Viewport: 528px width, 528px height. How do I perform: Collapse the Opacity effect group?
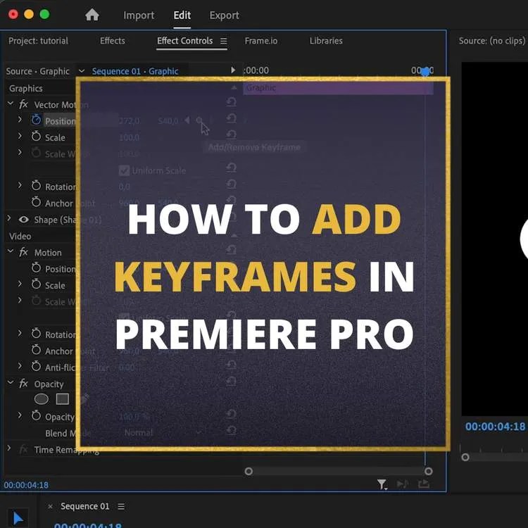(x=11, y=382)
